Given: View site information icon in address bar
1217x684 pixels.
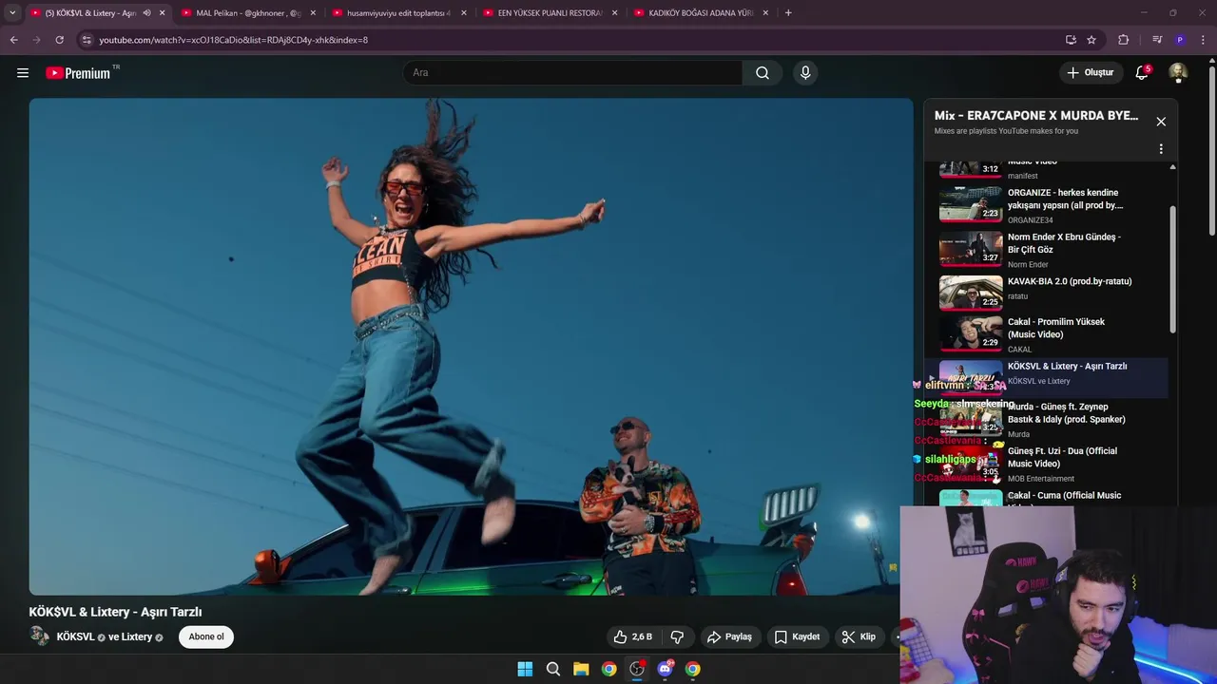Looking at the screenshot, I should pyautogui.click(x=87, y=40).
